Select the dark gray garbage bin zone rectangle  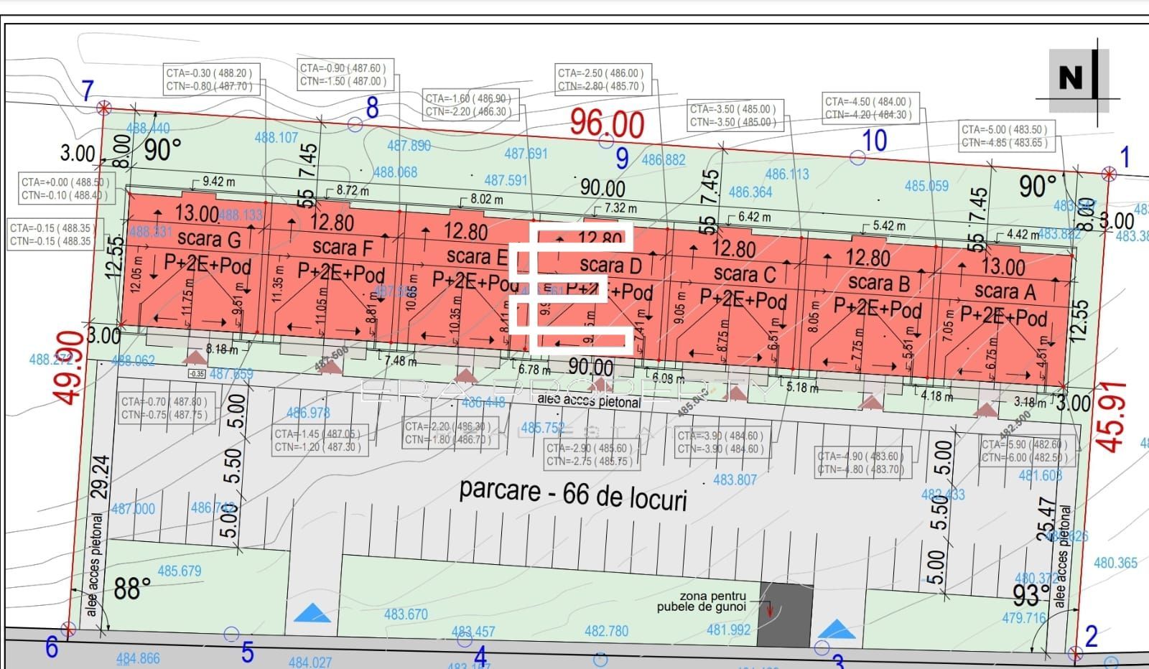(785, 614)
